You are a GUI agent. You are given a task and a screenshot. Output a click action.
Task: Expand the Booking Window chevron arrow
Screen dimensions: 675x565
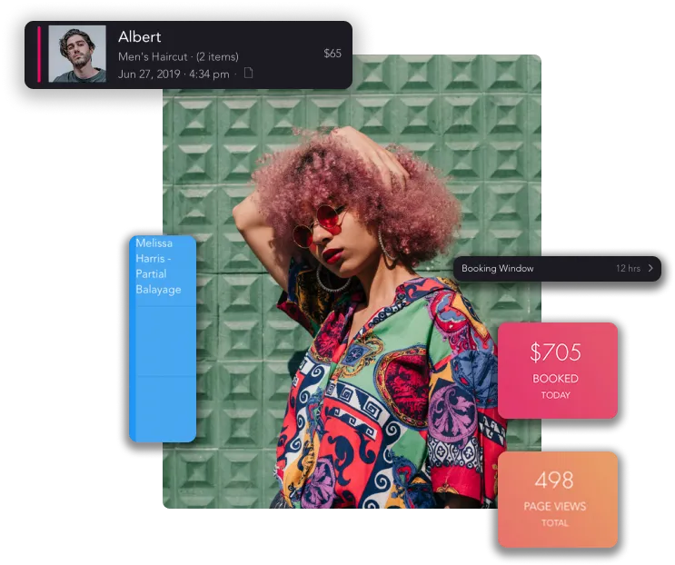[650, 268]
